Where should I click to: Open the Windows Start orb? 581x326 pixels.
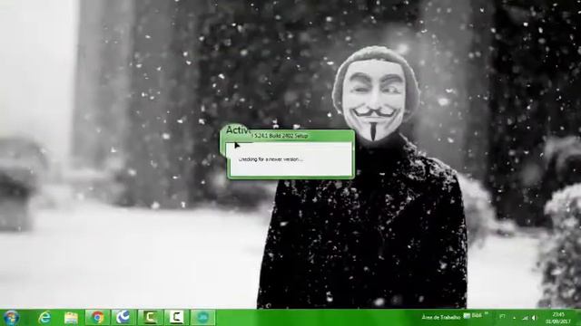(11, 318)
